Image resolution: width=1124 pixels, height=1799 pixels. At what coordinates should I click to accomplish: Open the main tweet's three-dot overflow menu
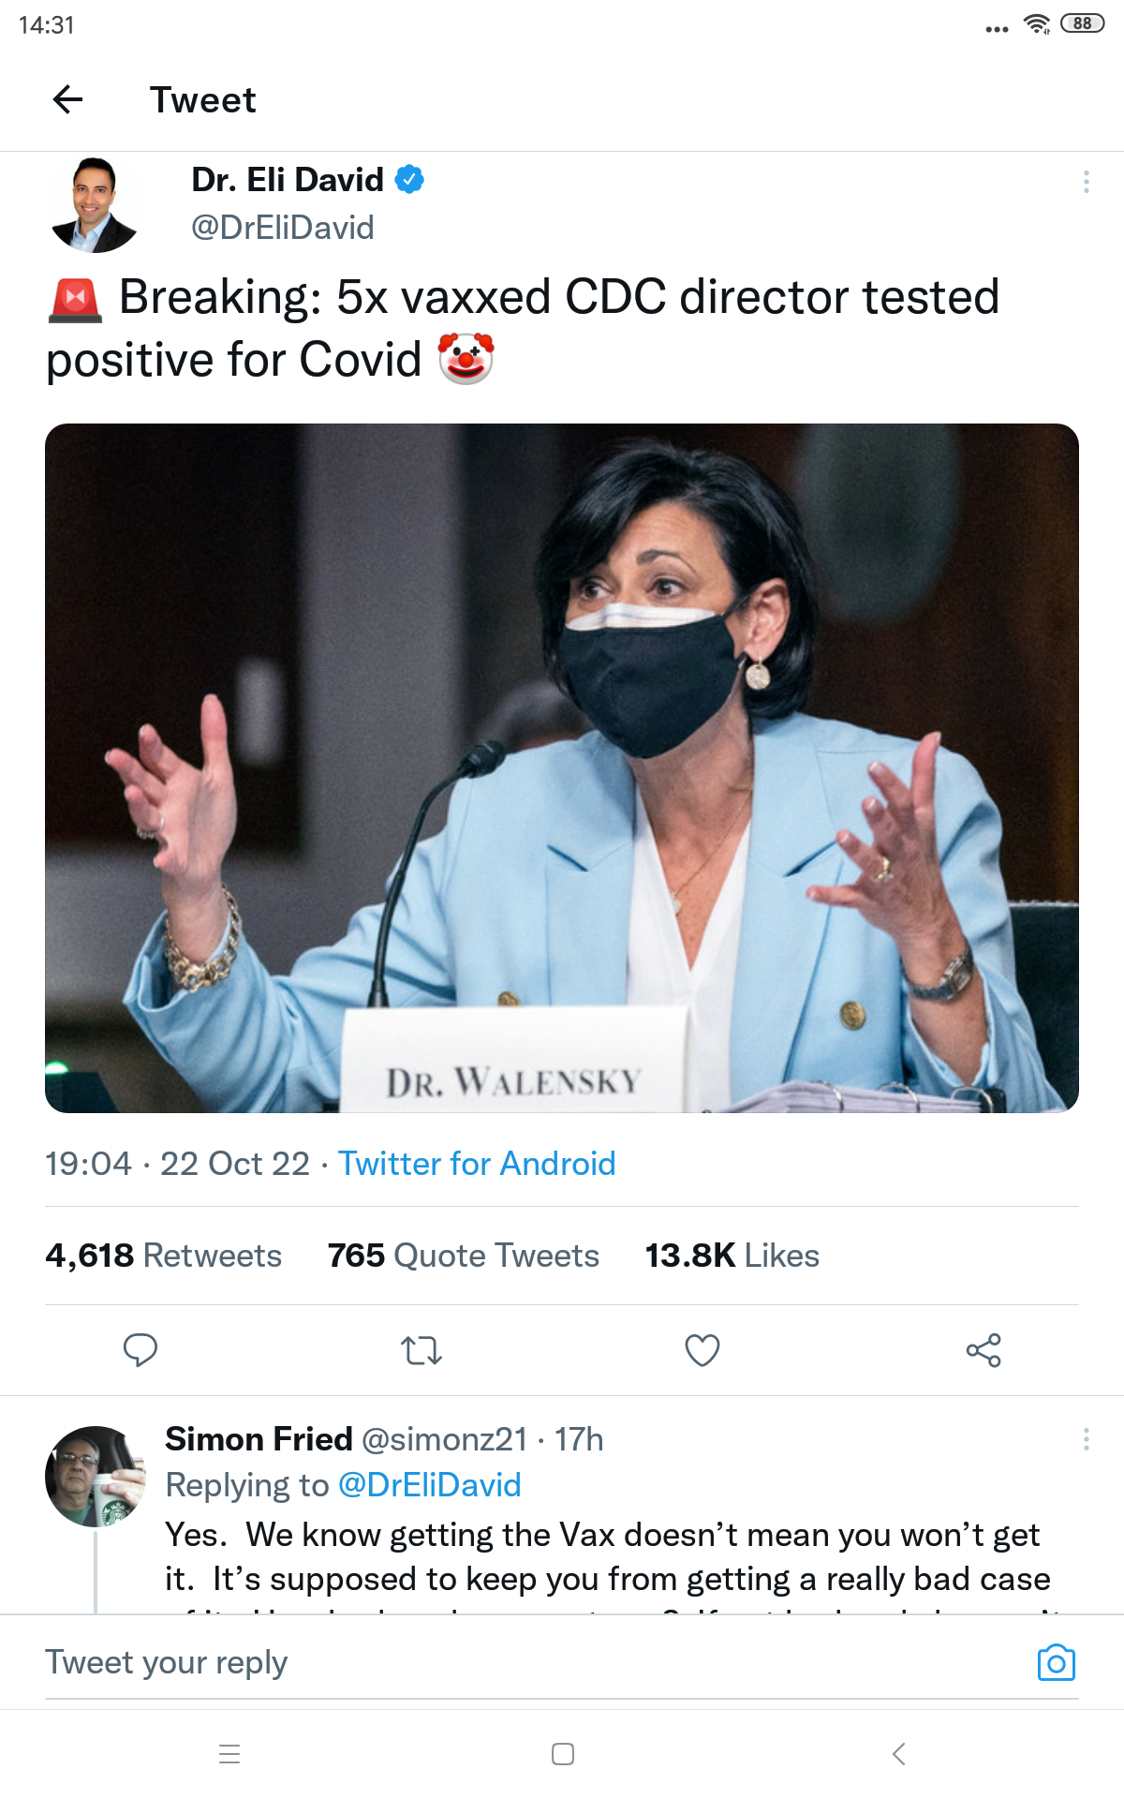[1086, 182]
